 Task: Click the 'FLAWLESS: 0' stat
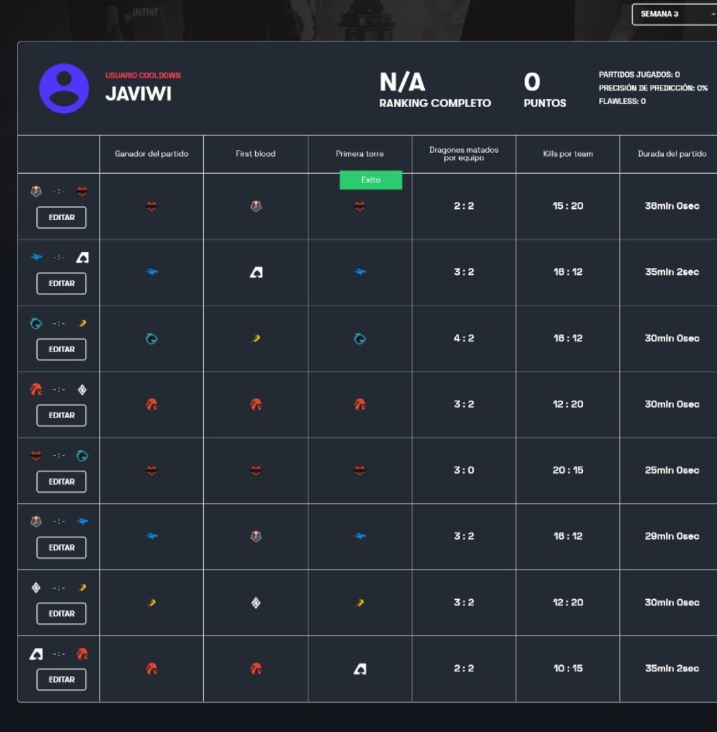(622, 101)
